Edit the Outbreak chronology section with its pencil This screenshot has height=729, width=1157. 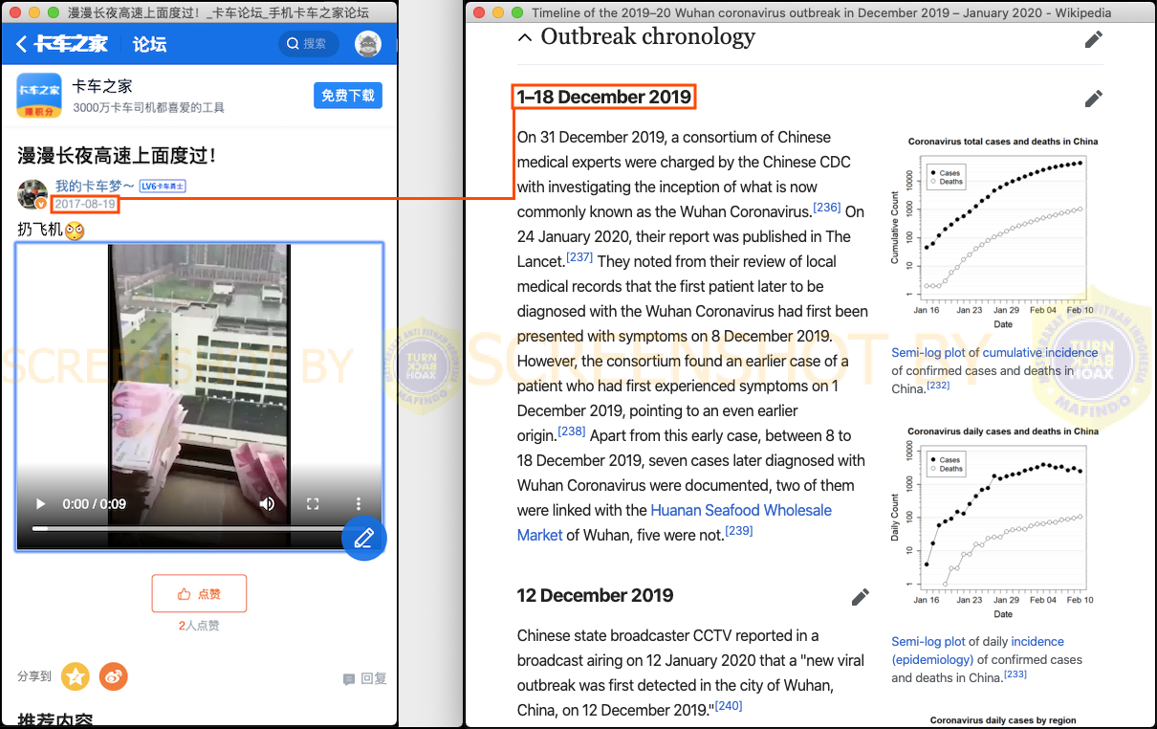(x=1094, y=39)
